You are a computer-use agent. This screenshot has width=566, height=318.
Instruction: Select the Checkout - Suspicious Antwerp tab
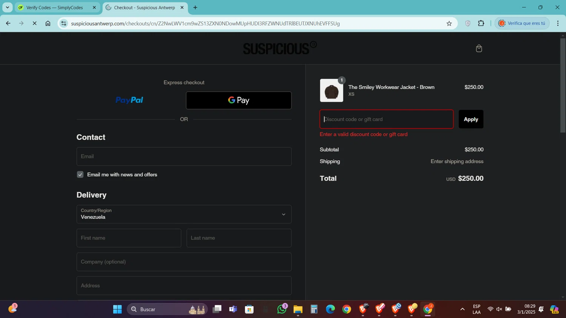145,8
